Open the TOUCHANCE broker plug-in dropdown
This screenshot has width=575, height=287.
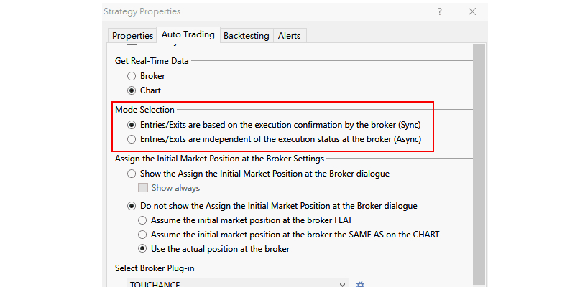pyautogui.click(x=237, y=284)
